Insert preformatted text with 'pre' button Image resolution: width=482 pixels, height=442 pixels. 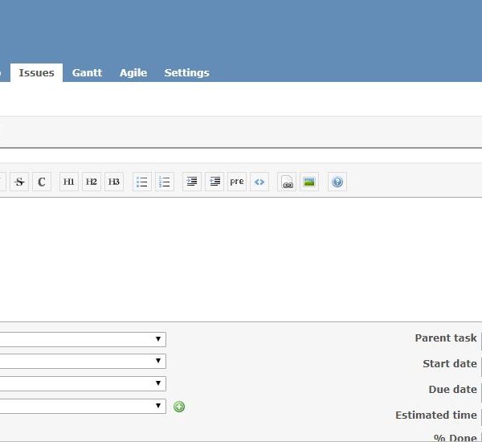click(x=237, y=182)
